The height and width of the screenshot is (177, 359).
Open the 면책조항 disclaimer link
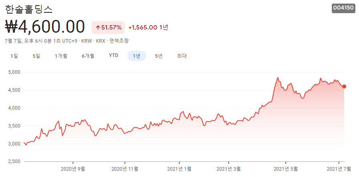pos(119,41)
